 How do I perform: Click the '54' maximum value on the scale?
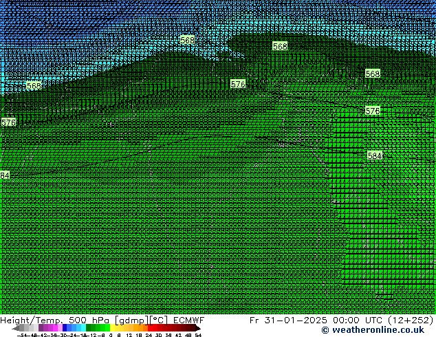(198, 335)
